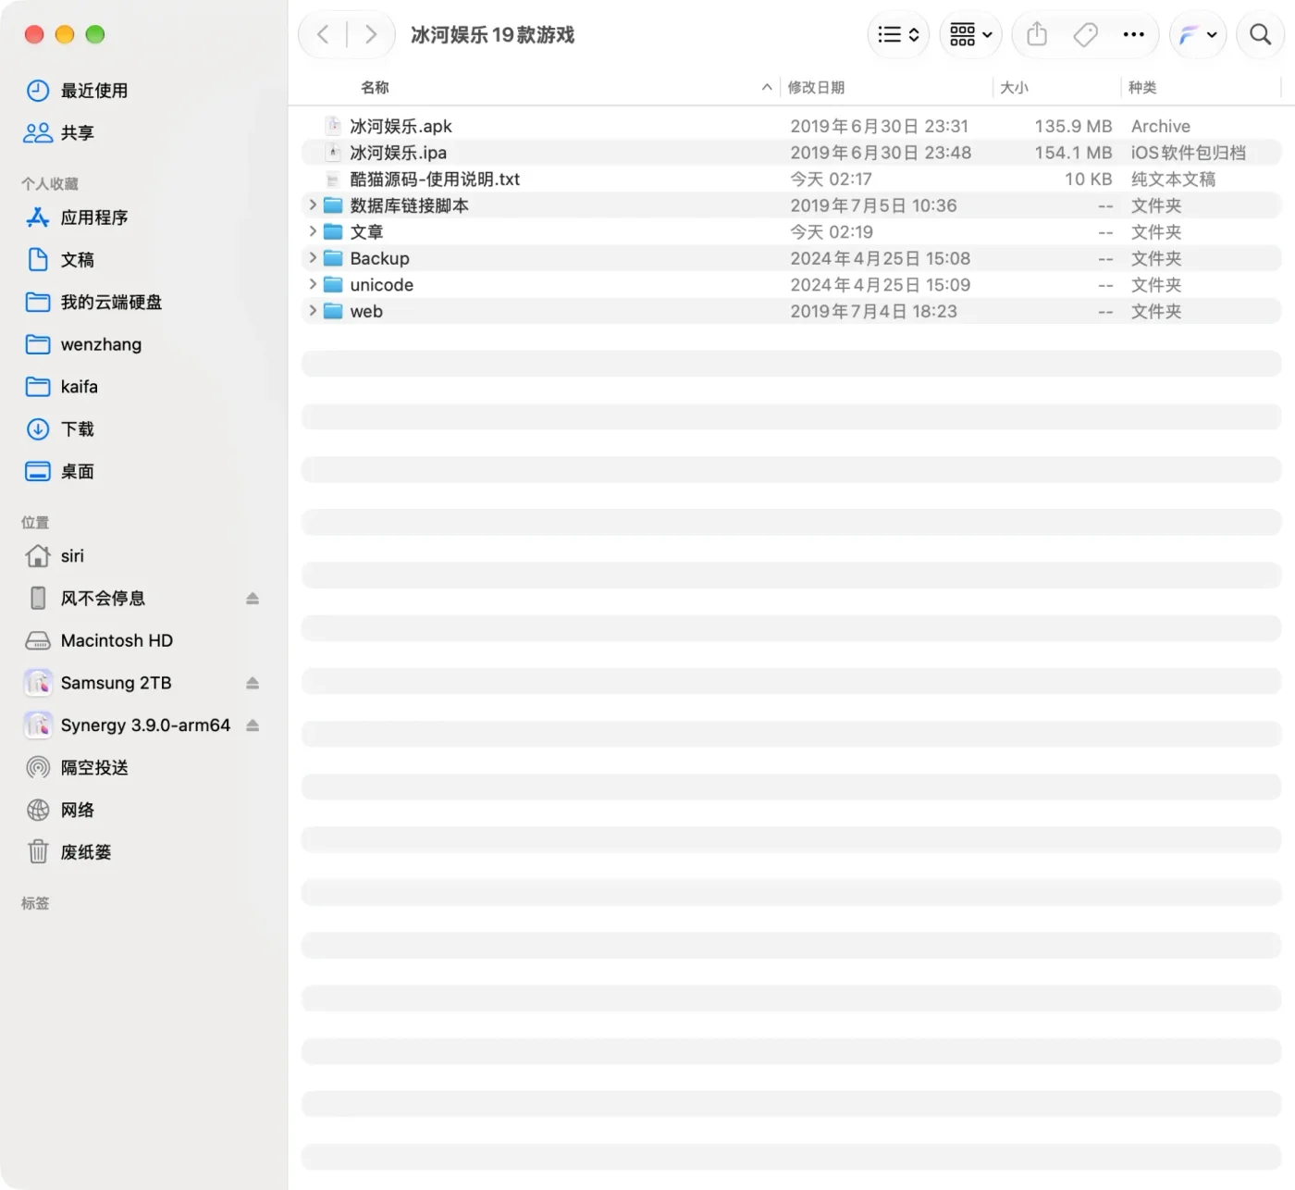This screenshot has width=1295, height=1190.
Task: Open the list view switcher
Action: tap(898, 35)
